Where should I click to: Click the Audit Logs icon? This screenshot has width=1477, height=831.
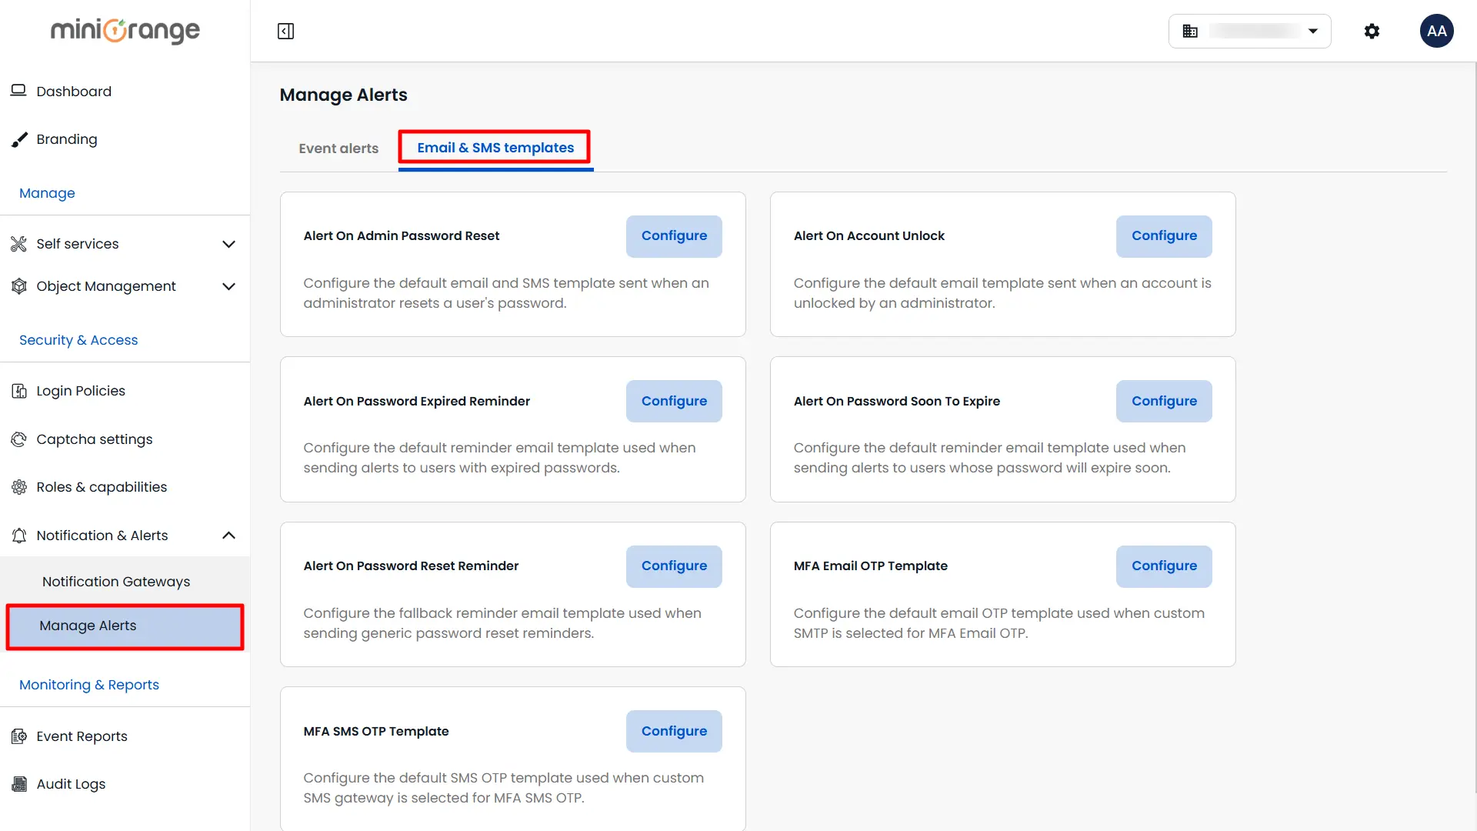coord(19,784)
